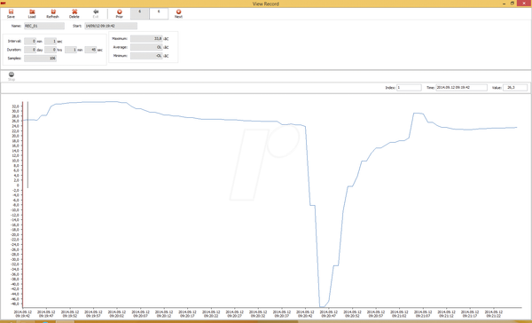Image resolution: width=532 pixels, height=323 pixels.
Task: Restore down the View Record window
Action: (x=512, y=4)
